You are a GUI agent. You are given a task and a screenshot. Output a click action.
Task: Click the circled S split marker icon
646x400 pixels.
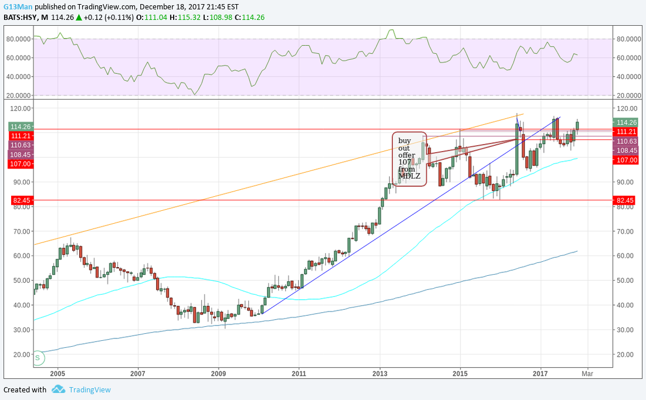point(38,358)
